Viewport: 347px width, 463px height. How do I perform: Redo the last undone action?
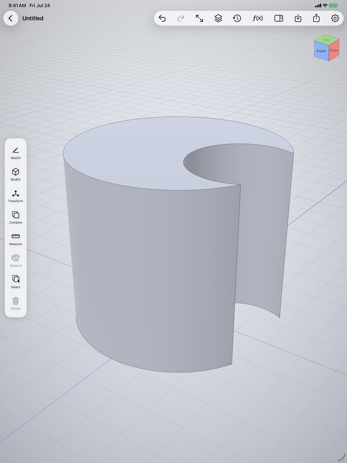click(x=180, y=18)
